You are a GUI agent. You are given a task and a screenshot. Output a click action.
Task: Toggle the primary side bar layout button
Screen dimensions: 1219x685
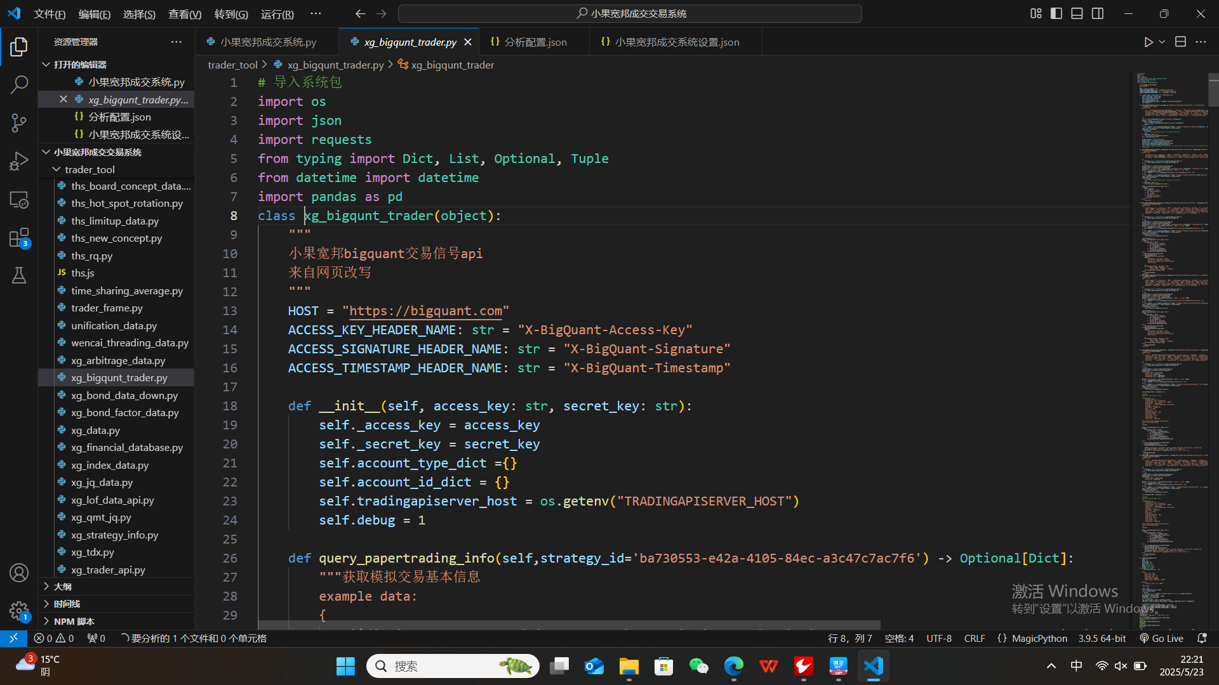[x=1056, y=13]
